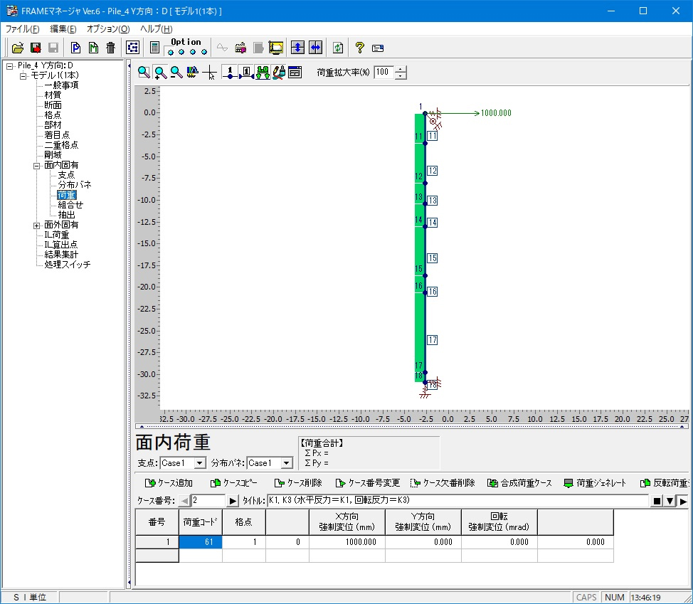Image resolution: width=693 pixels, height=604 pixels.
Task: Click the ケース追加 button
Action: click(x=169, y=483)
